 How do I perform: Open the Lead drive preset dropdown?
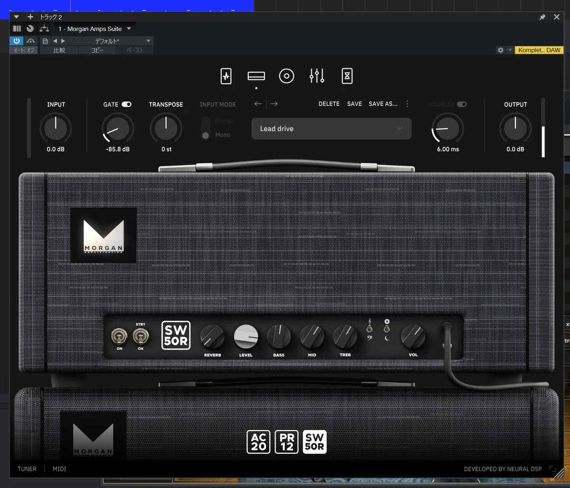tap(332, 129)
